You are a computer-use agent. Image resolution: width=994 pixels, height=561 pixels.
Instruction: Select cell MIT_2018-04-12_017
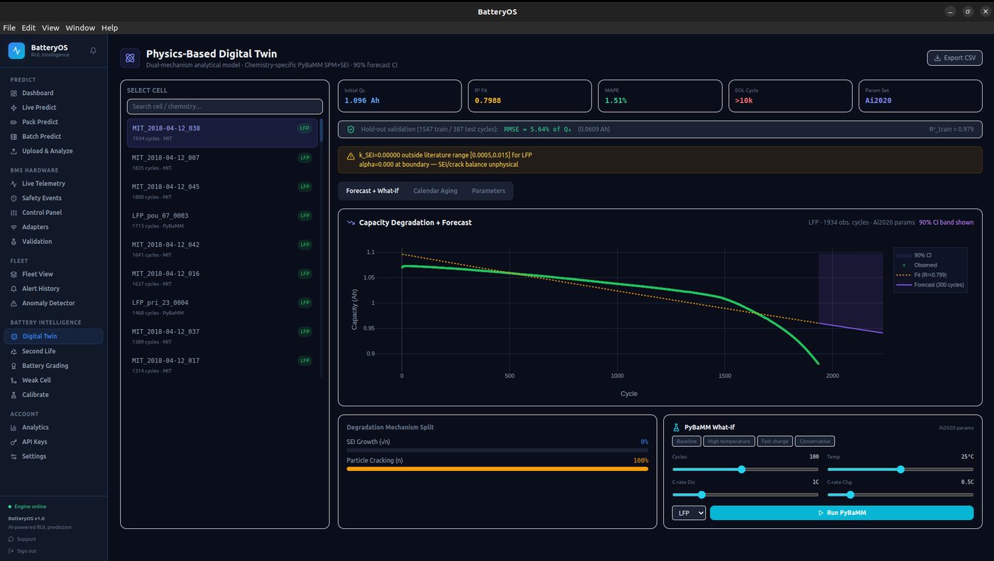tap(222, 365)
